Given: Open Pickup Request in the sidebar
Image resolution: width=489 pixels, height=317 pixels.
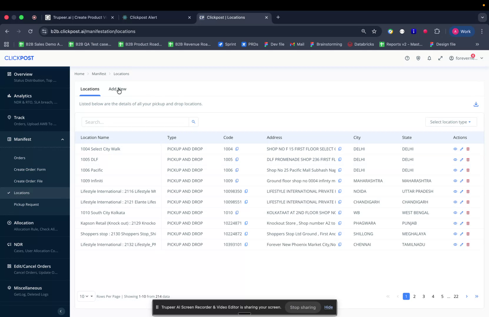Looking at the screenshot, I should pos(26,204).
